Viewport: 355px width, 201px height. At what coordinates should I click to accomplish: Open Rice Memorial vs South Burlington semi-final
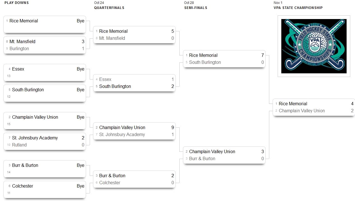click(x=224, y=59)
